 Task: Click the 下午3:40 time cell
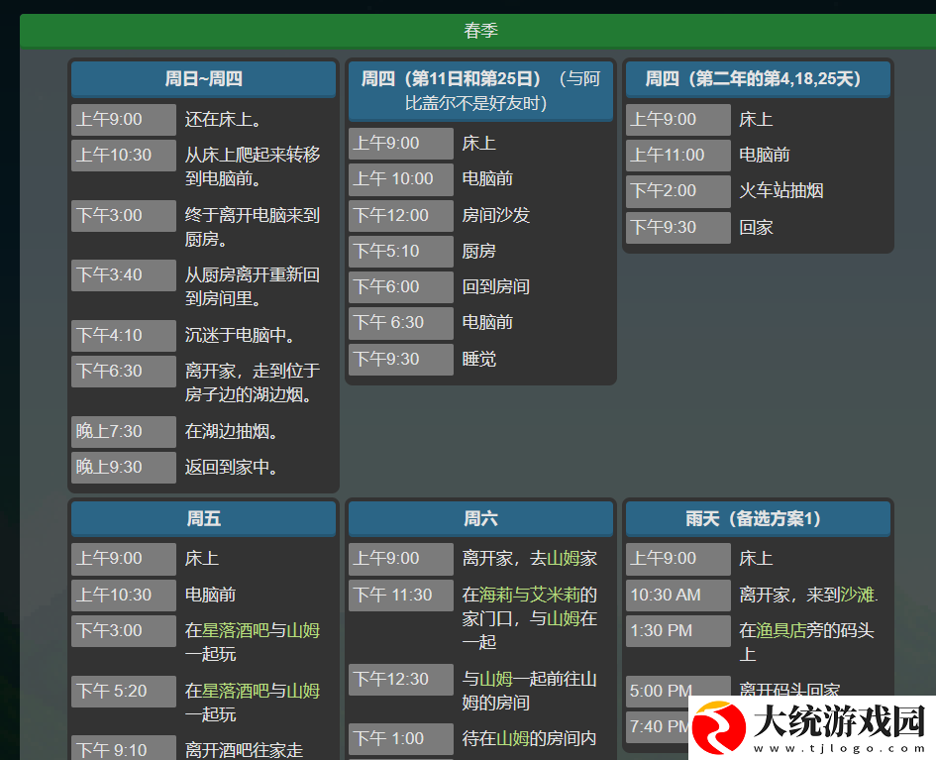pos(124,275)
